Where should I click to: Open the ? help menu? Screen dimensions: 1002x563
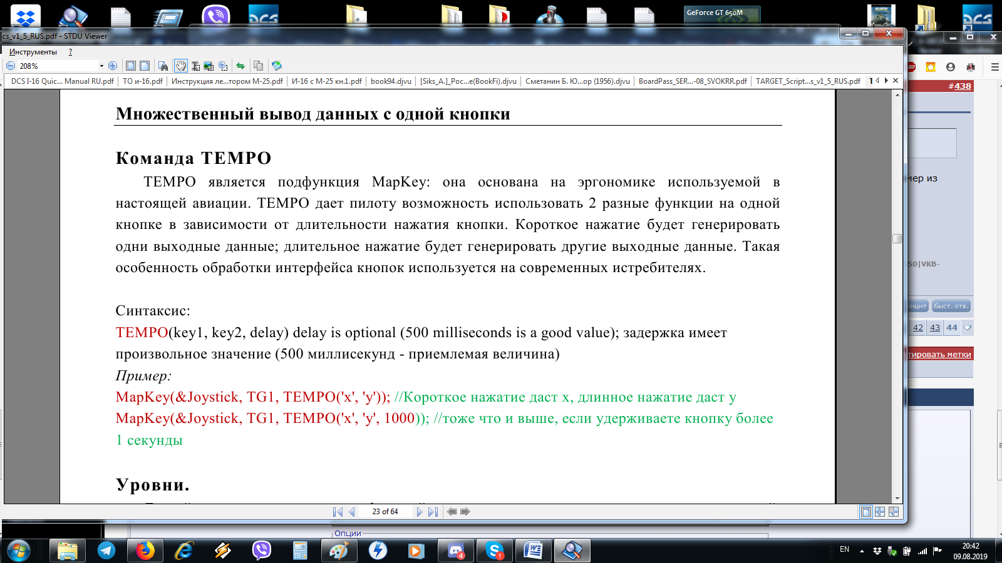[x=70, y=52]
